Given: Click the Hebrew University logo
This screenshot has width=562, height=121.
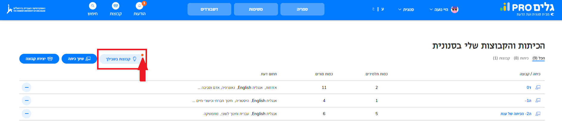Looking at the screenshot, I should coord(26,9).
